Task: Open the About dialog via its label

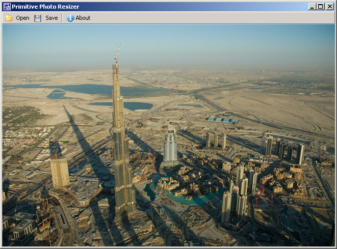Action: (83, 18)
